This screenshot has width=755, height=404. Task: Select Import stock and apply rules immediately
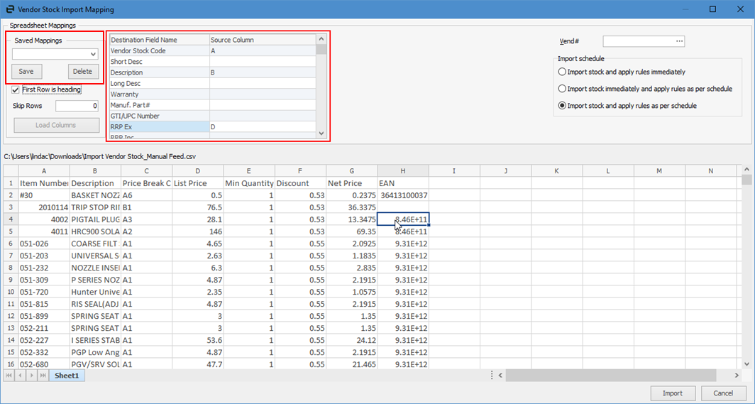(563, 72)
